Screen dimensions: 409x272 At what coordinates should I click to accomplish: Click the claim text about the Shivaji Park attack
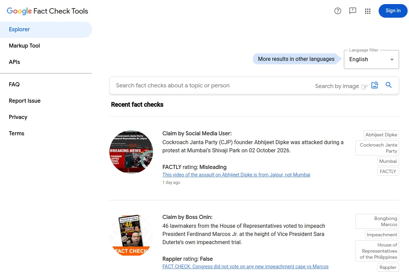click(253, 146)
